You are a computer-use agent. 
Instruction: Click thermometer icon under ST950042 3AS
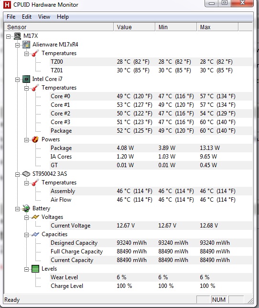click(x=35, y=183)
